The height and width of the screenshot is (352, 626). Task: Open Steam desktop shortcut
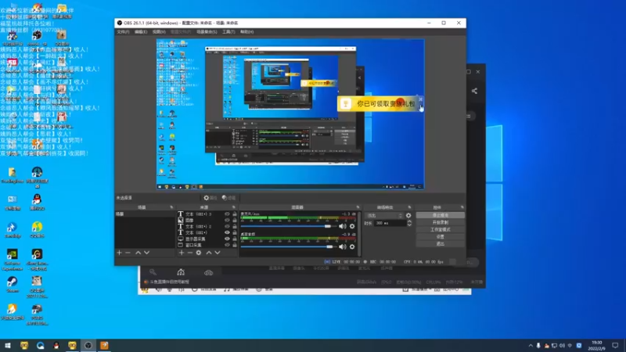coord(13,285)
